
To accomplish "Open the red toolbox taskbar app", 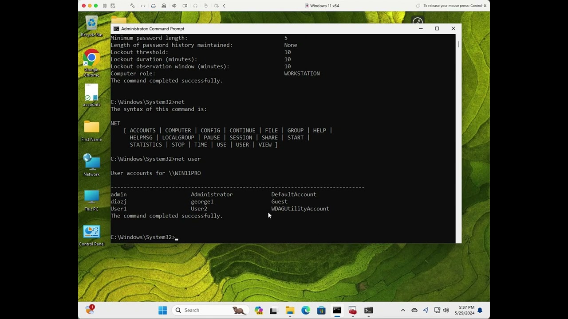I will pos(353,310).
